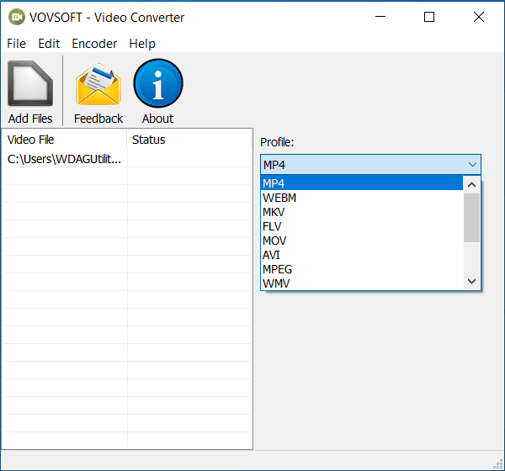The width and height of the screenshot is (505, 471).
Task: Open the File menu
Action: click(x=17, y=44)
